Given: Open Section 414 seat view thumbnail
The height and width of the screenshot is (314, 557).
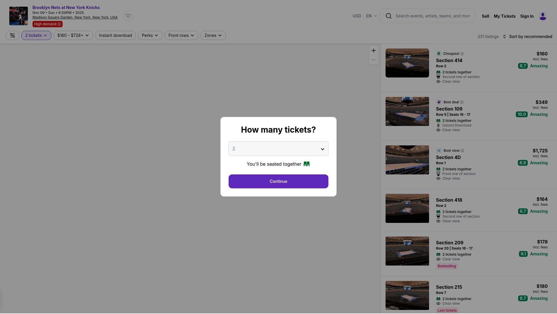Looking at the screenshot, I should tap(407, 63).
